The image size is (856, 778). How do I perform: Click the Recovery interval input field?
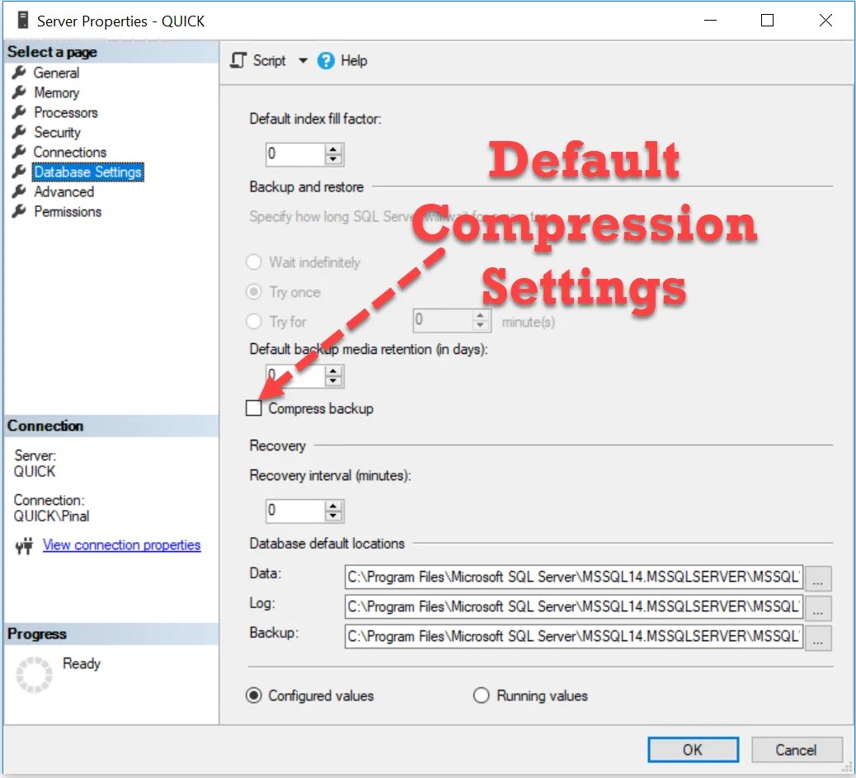pyautogui.click(x=293, y=511)
